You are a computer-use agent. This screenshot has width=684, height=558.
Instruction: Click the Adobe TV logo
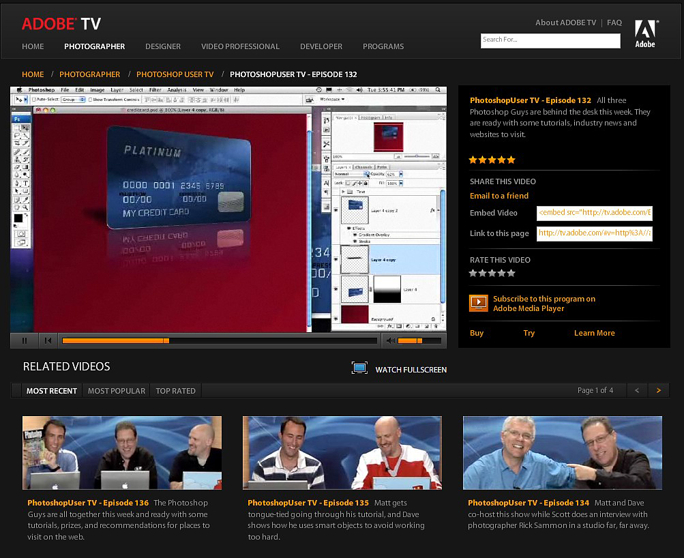61,24
